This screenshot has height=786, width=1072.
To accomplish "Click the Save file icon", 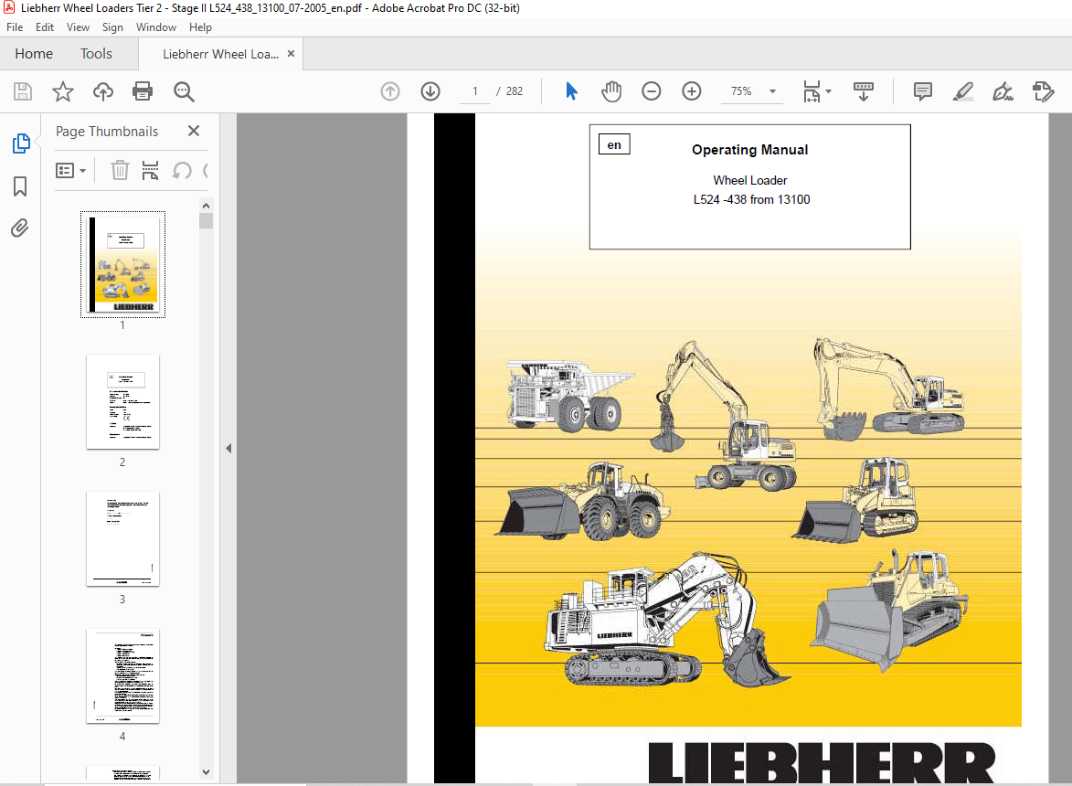I will pyautogui.click(x=23, y=91).
